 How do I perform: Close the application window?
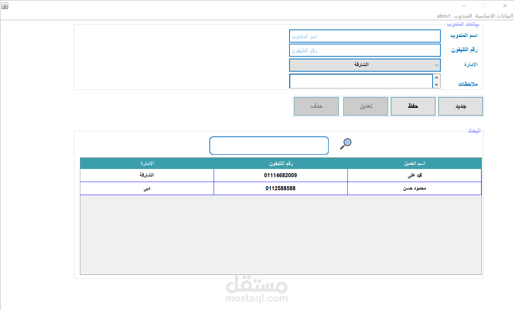click(x=505, y=6)
